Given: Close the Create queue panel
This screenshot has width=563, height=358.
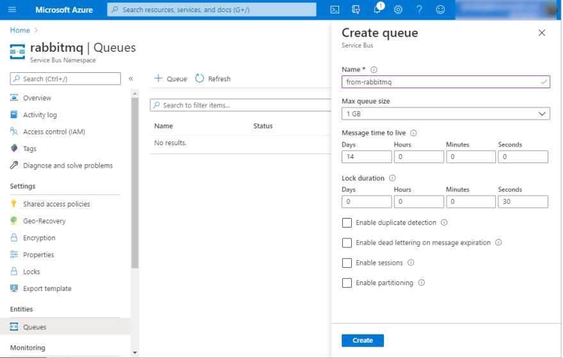Looking at the screenshot, I should (x=542, y=33).
